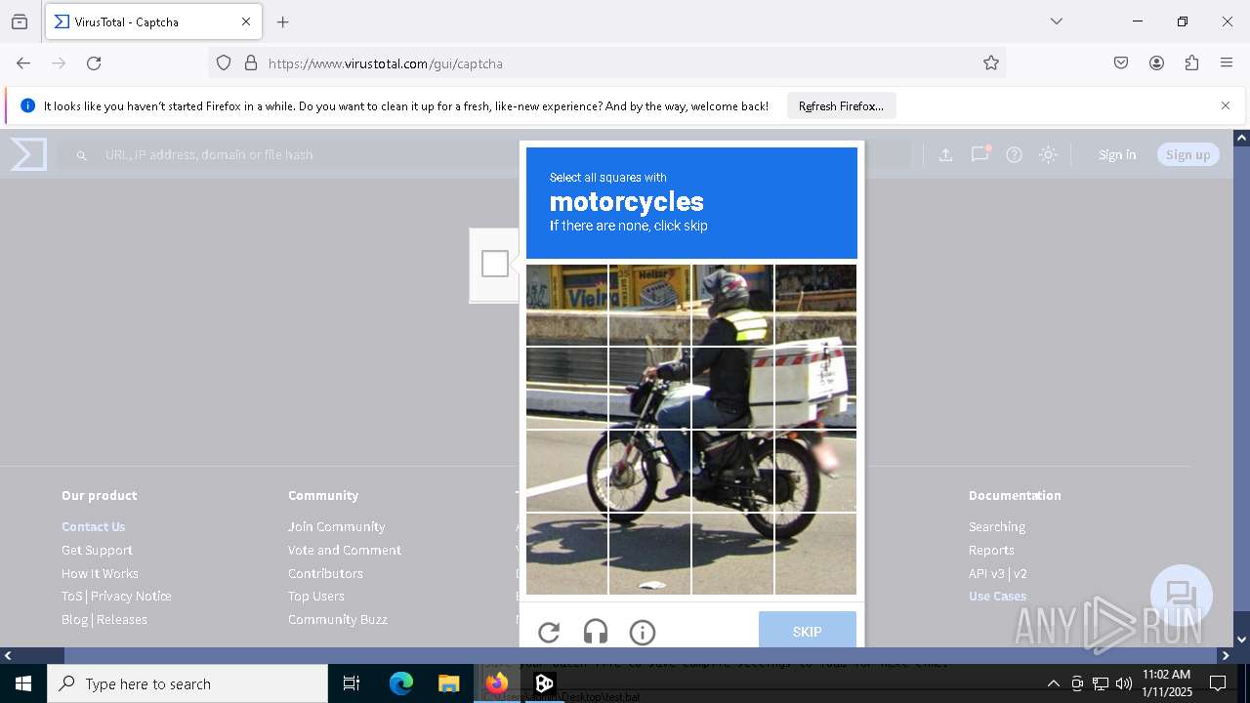1250x703 pixels.
Task: Expand the list all tabs chevron
Action: coord(1057,21)
